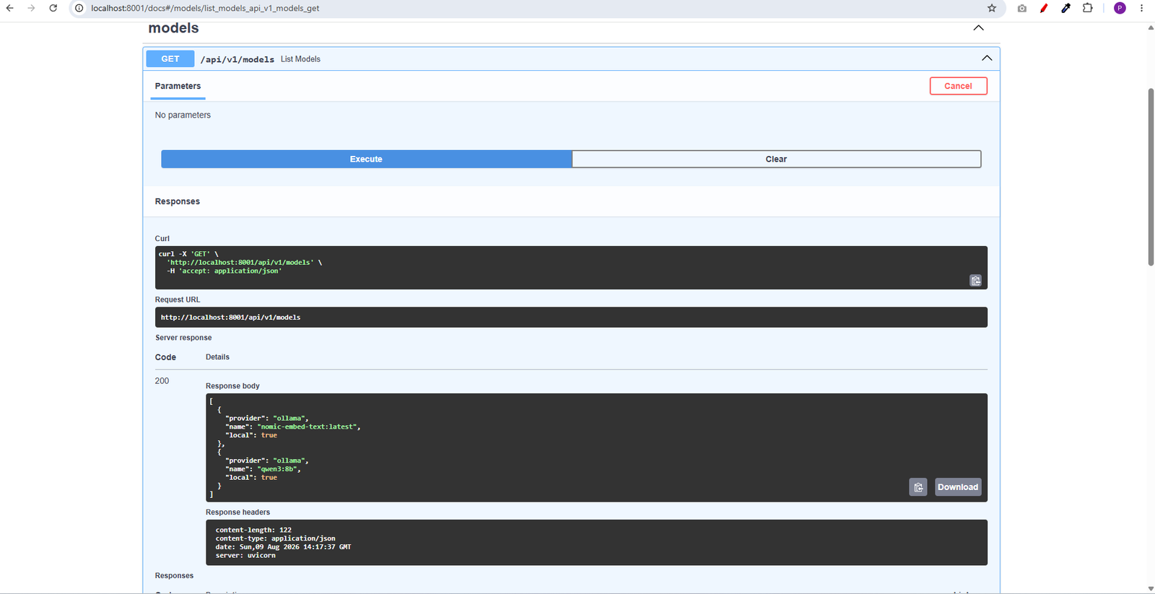Click the date header line

(x=283, y=546)
